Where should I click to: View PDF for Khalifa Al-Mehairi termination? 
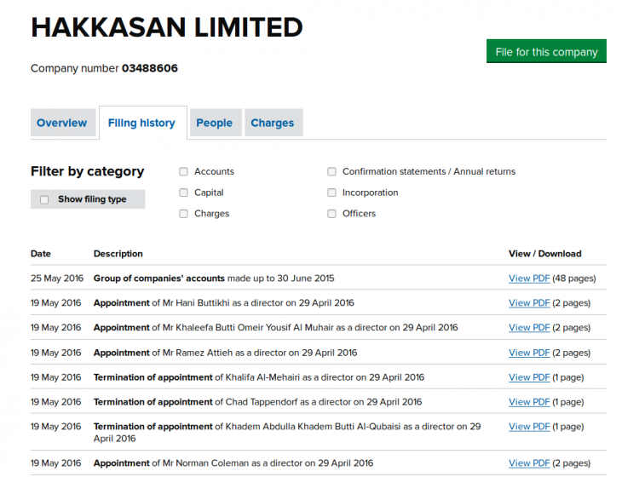[529, 377]
